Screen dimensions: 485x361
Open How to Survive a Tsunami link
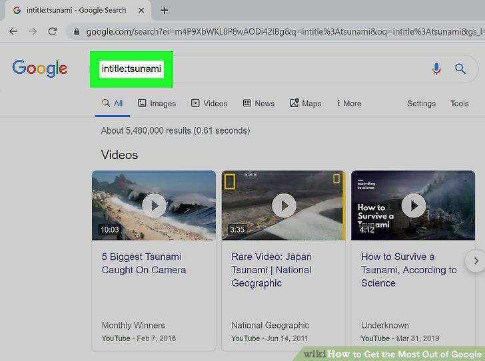click(x=409, y=270)
